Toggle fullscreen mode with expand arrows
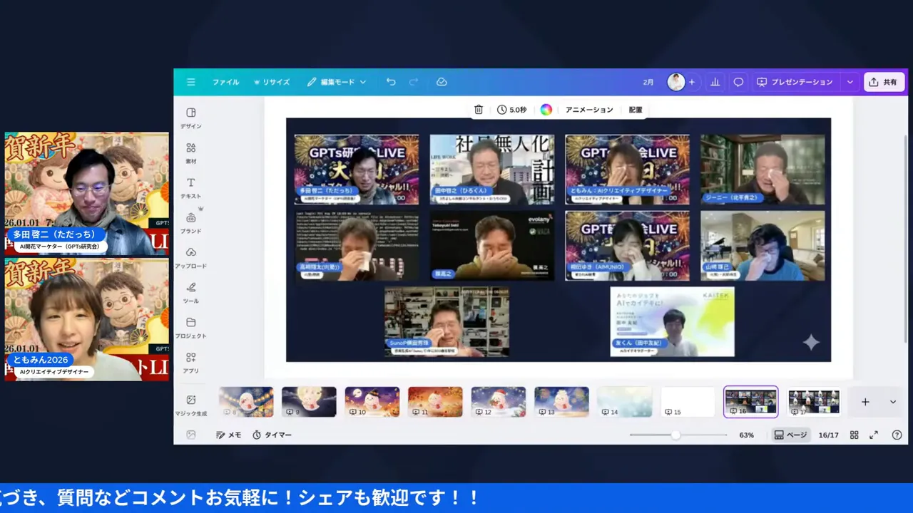The image size is (913, 513). click(874, 435)
